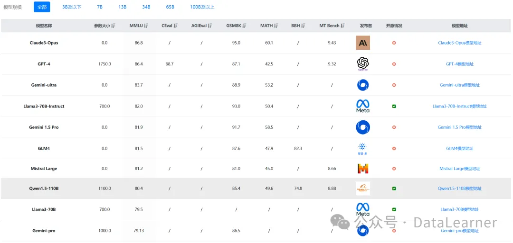Click the Zhipu AI logo in GLM4 row
This screenshot has width=513, height=243.
363,148
